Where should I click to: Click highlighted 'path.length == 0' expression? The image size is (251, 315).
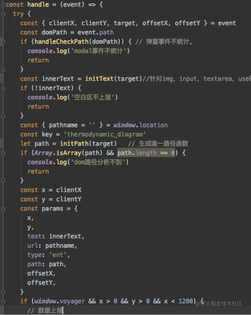146,153
